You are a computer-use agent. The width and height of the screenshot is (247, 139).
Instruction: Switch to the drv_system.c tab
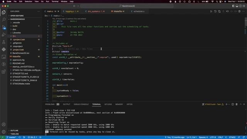(95, 11)
